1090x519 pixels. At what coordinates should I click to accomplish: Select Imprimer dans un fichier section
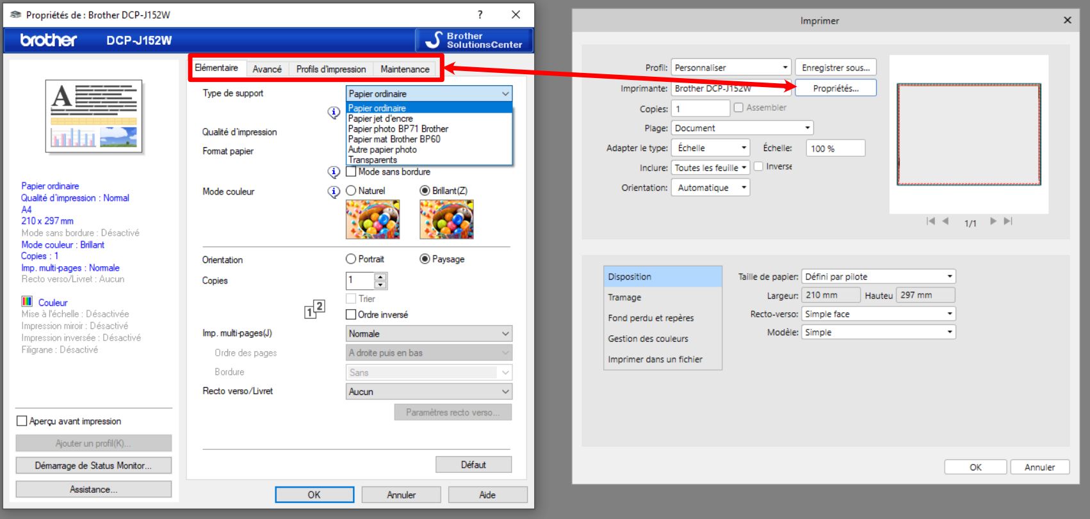point(663,359)
